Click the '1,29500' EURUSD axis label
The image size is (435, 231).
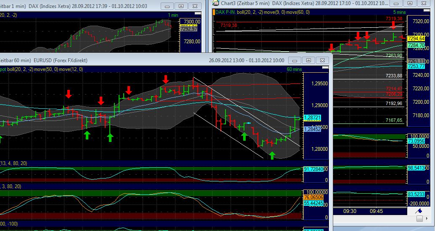tap(319, 84)
